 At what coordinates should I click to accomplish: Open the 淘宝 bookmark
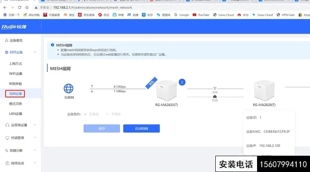coord(69,15)
